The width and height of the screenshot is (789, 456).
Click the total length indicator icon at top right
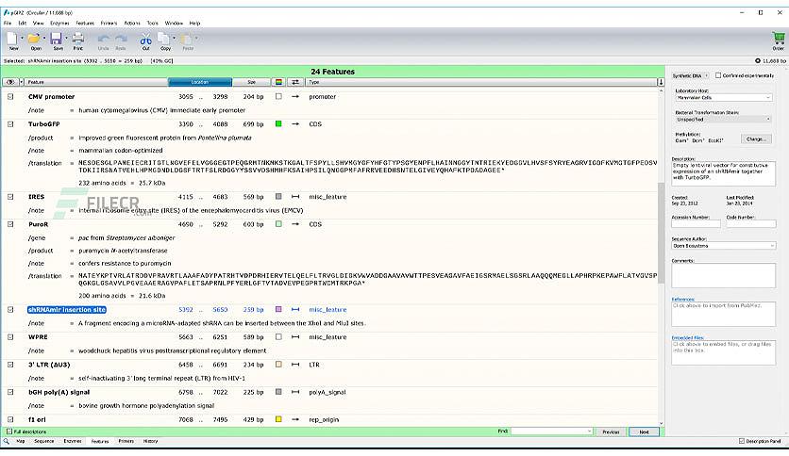[757, 60]
